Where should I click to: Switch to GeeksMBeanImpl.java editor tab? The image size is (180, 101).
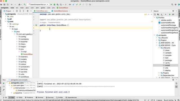click(x=61, y=11)
